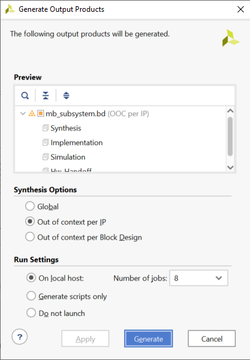Click the block design hierarchy icon
Viewport: 250px width, 360px height.
[32, 114]
